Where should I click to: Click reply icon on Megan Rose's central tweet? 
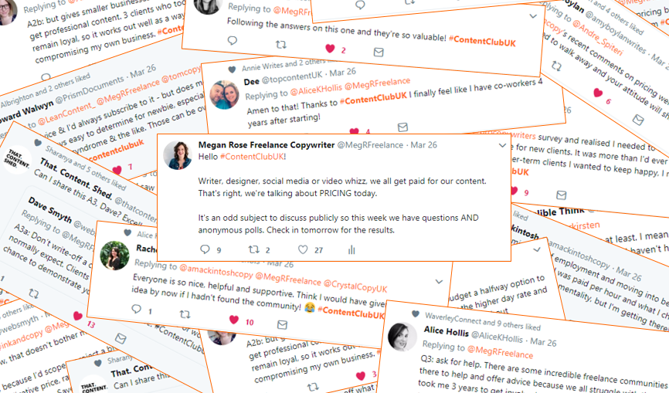pos(205,249)
